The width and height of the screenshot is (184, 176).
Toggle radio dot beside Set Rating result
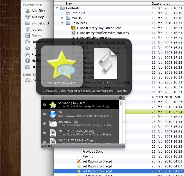pyautogui.click(x=45, y=105)
